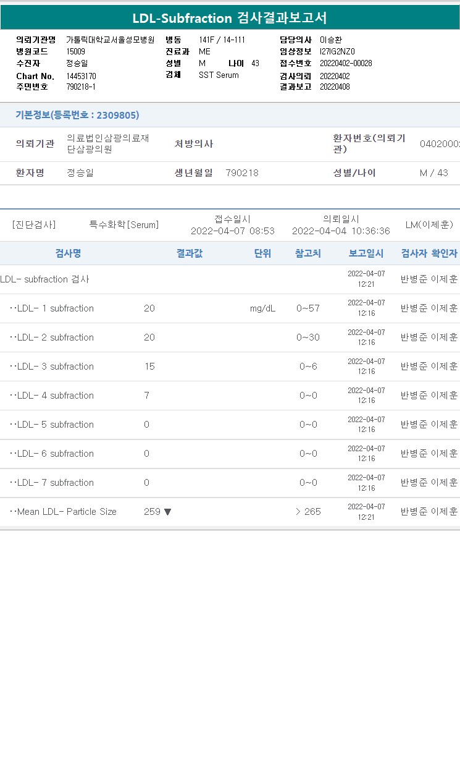Click the 검사명 column header
The width and height of the screenshot is (460, 759).
(x=68, y=253)
